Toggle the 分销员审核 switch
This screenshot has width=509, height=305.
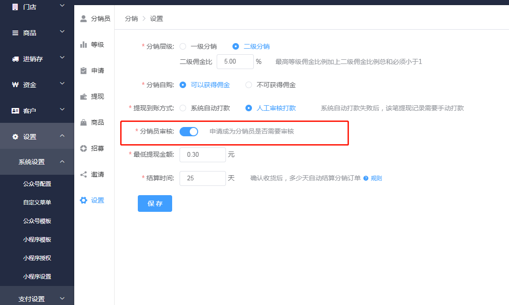tap(189, 132)
